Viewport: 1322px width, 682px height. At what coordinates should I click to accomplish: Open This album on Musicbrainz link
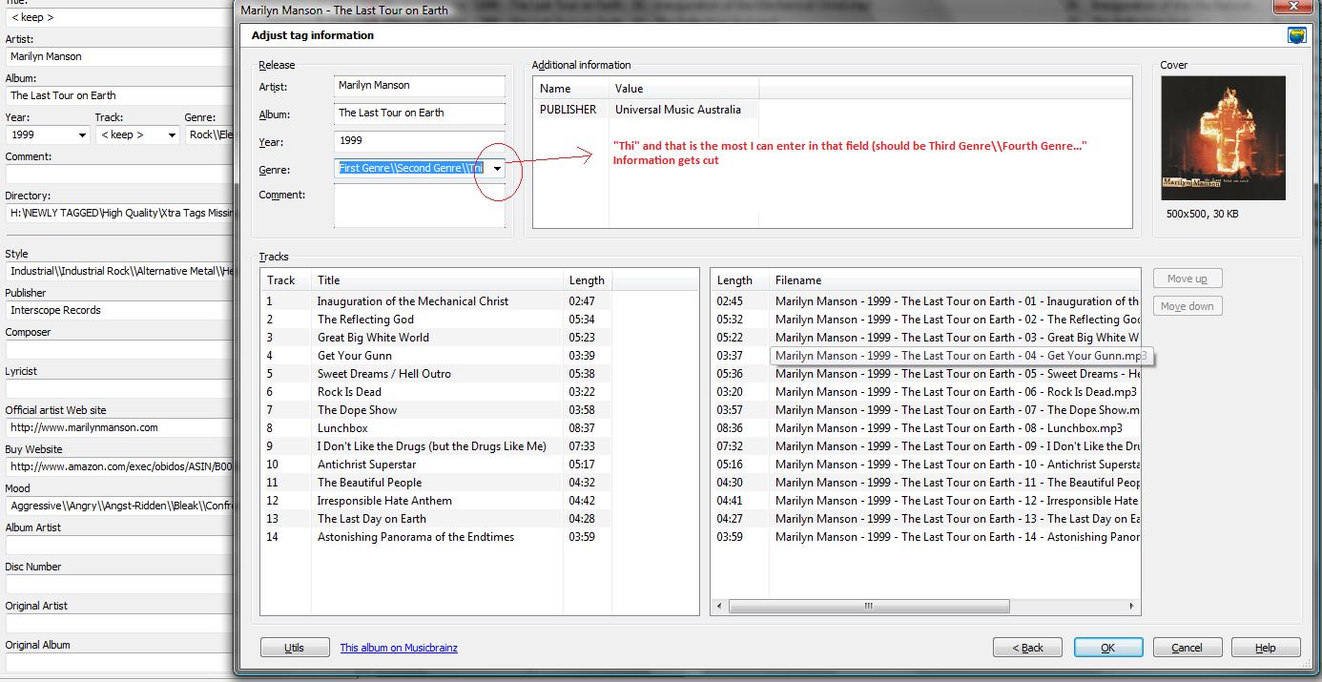(399, 648)
